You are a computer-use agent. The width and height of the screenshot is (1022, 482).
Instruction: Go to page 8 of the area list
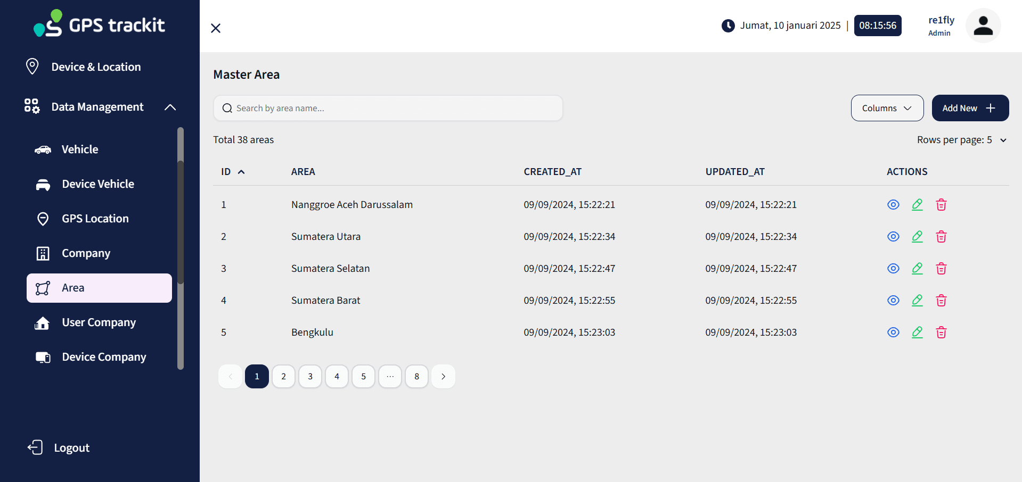[416, 376]
